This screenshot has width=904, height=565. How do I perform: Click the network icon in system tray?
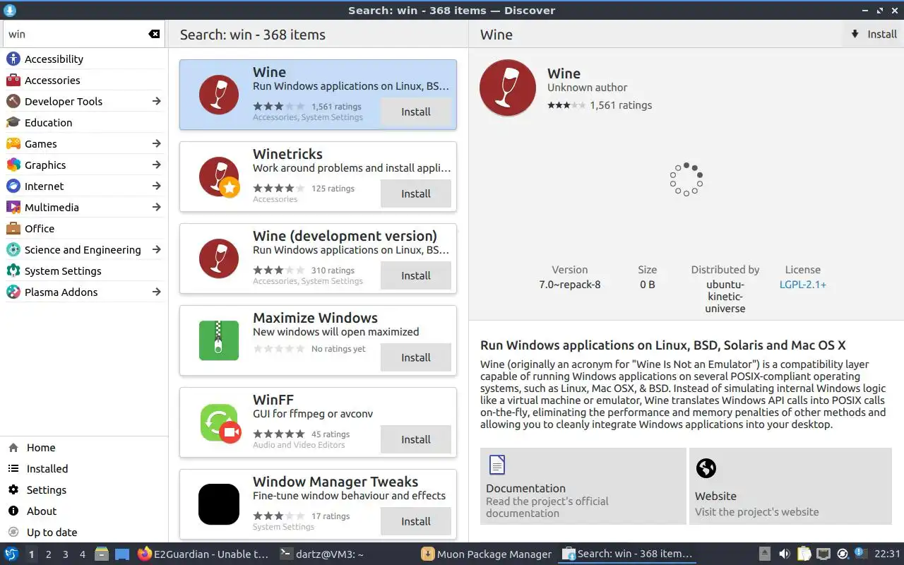click(823, 554)
